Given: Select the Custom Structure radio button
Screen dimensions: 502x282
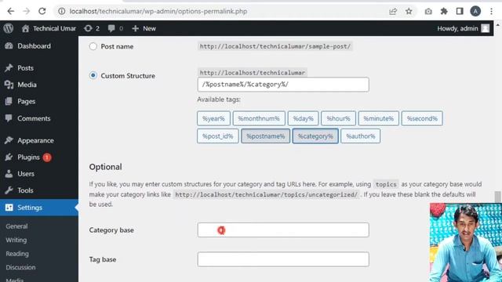Looking at the screenshot, I should click(93, 75).
